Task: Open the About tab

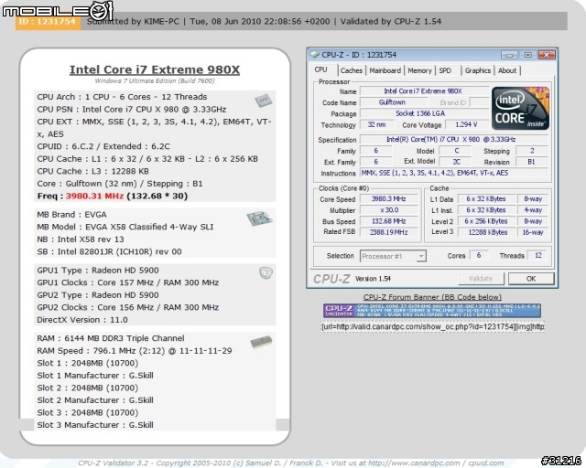Action: point(506,70)
